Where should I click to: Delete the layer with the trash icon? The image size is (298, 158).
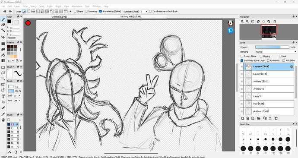point(276,118)
